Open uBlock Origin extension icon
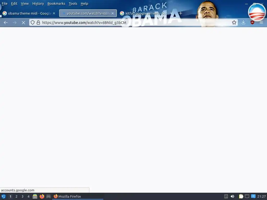The height and width of the screenshot is (200, 267). [252, 22]
